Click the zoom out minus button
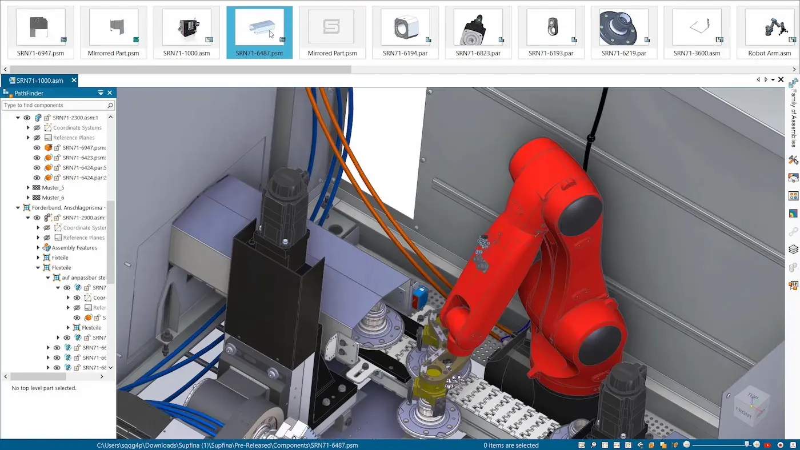Screen dimensions: 800x450 [x=687, y=445]
